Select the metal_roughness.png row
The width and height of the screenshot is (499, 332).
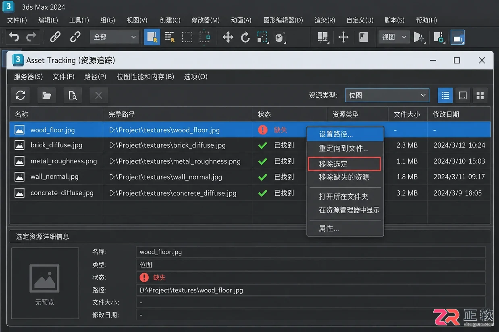tap(250, 161)
